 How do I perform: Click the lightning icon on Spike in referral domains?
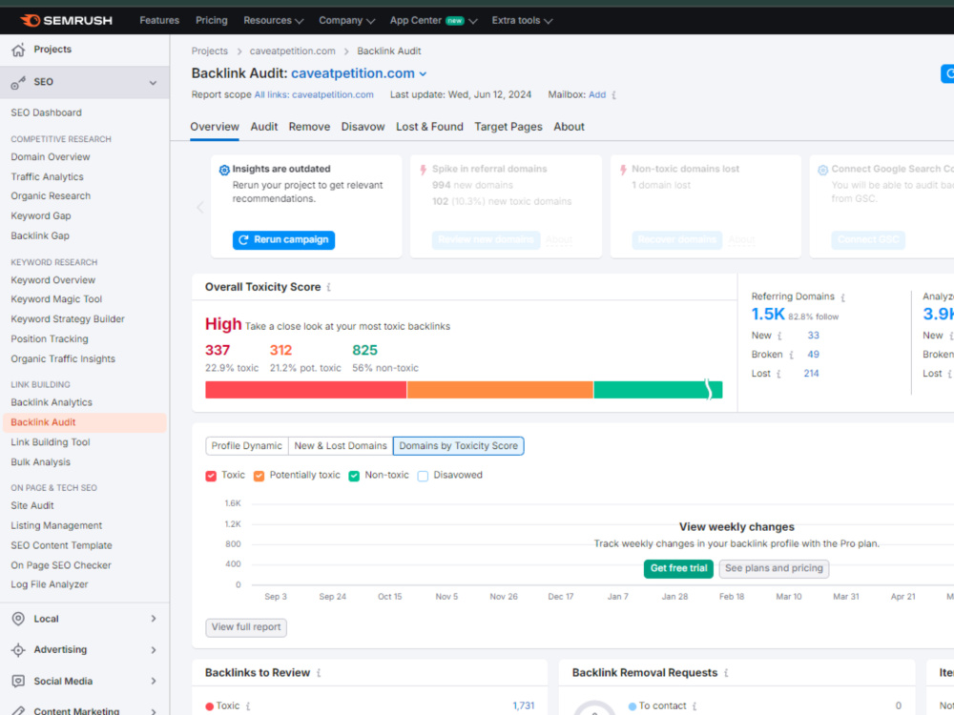(424, 170)
